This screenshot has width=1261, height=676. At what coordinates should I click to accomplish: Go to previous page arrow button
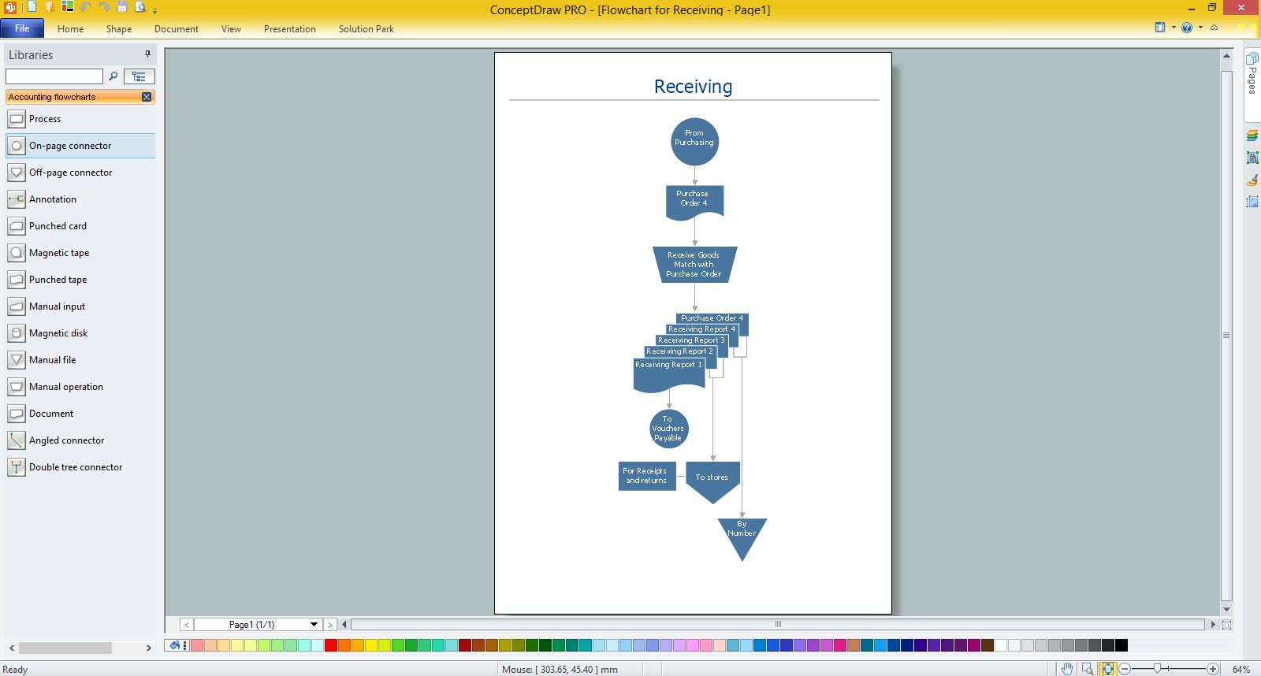pos(187,625)
